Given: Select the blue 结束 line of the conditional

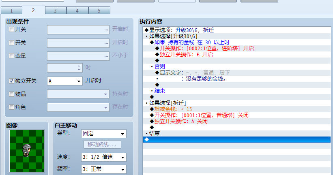Looking at the screenshot, I should 237,91.
